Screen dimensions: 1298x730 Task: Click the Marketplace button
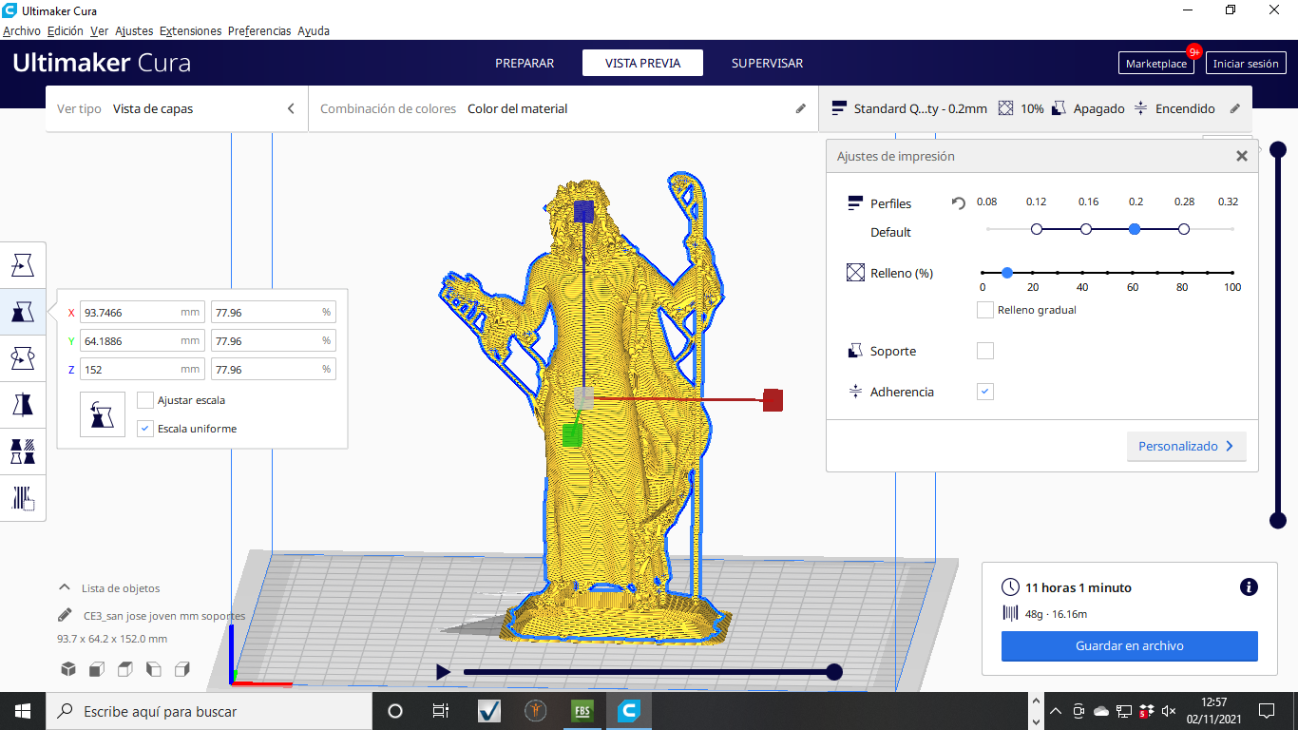[x=1156, y=64]
